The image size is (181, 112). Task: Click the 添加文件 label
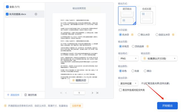pyautogui.click(x=15, y=95)
